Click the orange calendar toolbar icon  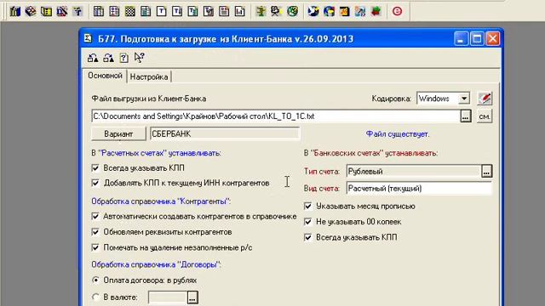[x=344, y=11]
